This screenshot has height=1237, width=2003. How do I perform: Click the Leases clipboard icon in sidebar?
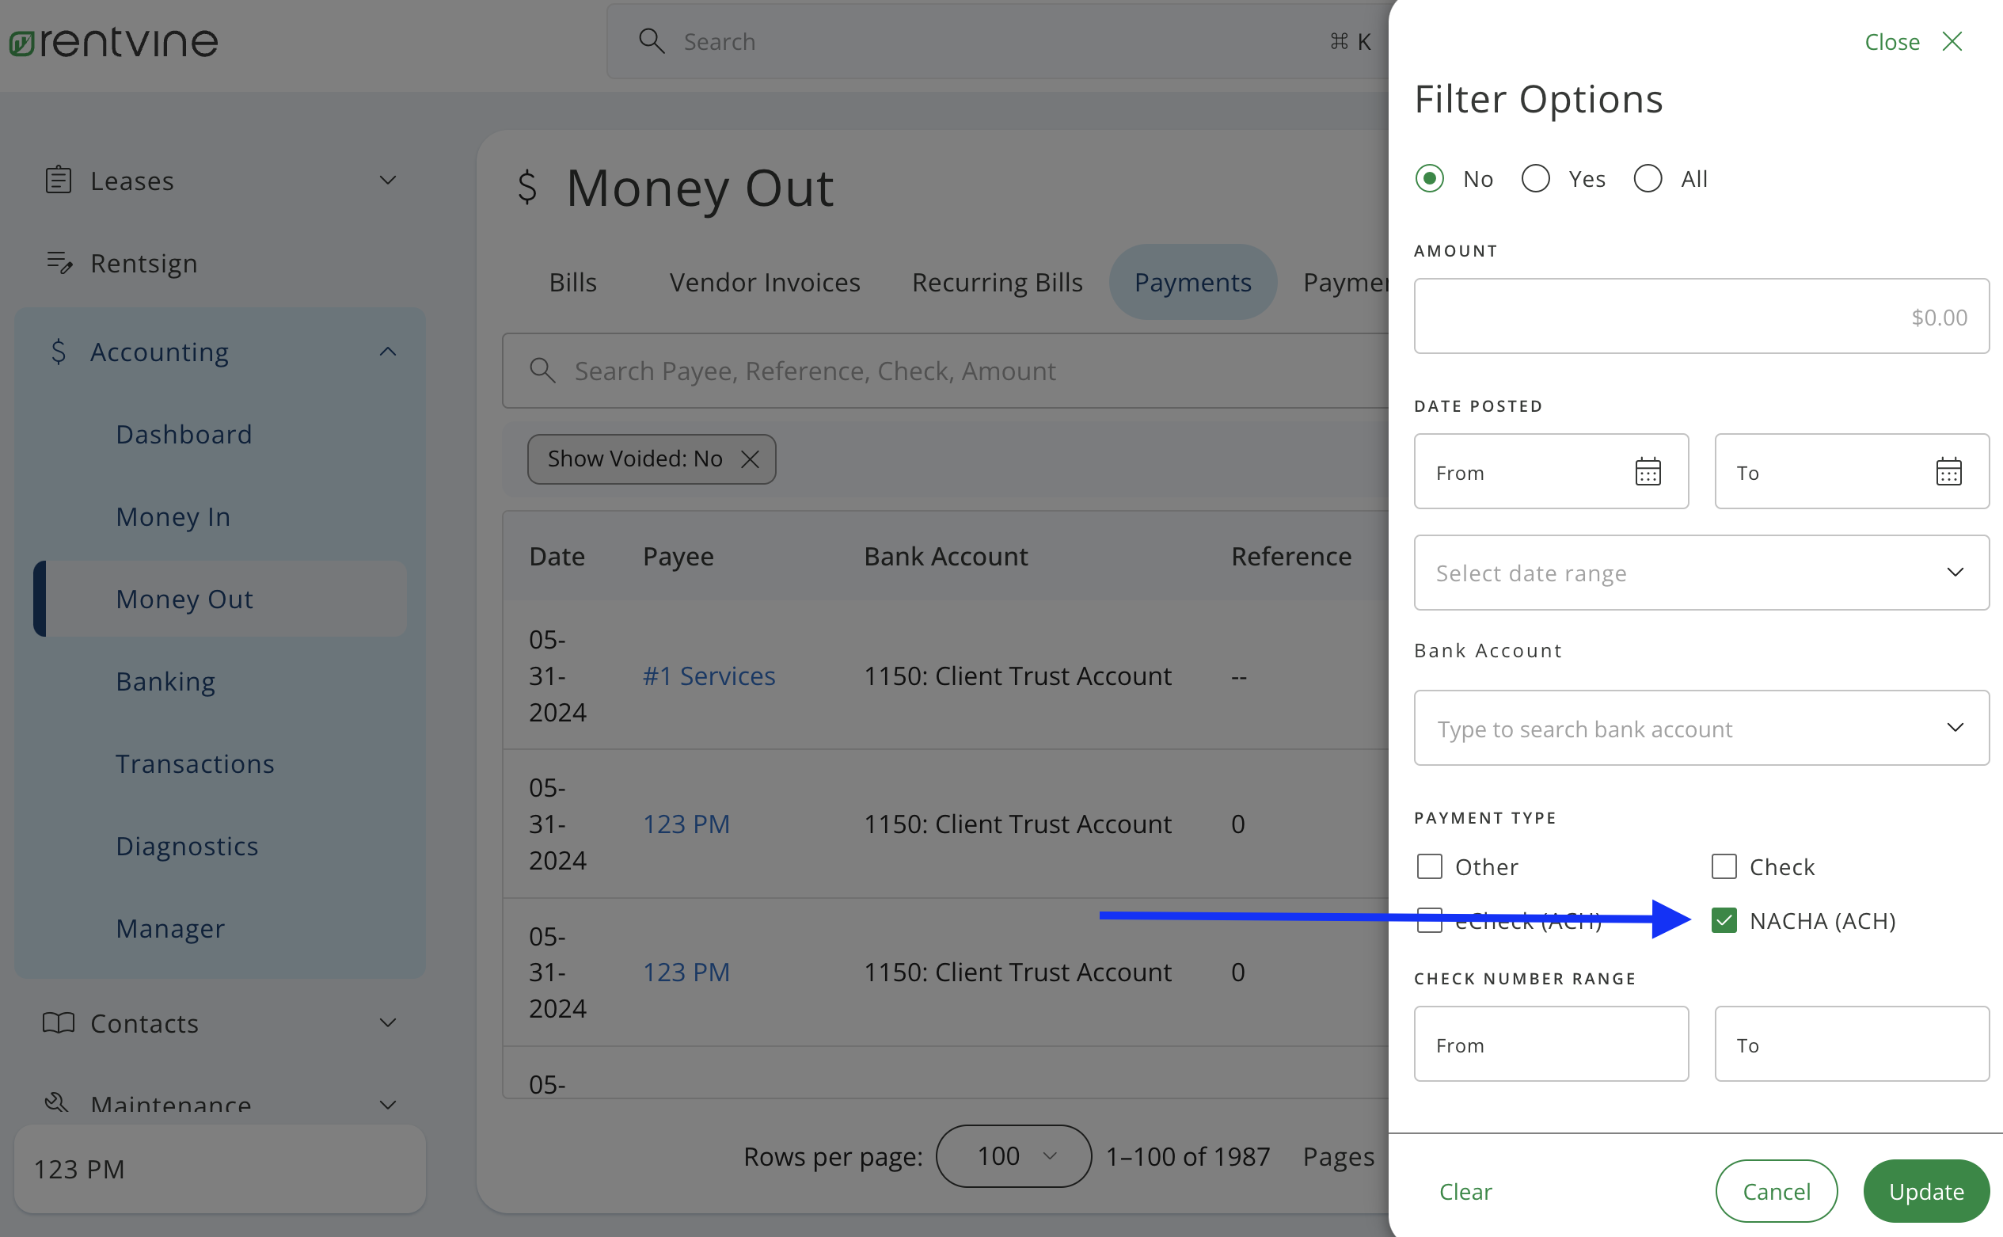coord(58,180)
